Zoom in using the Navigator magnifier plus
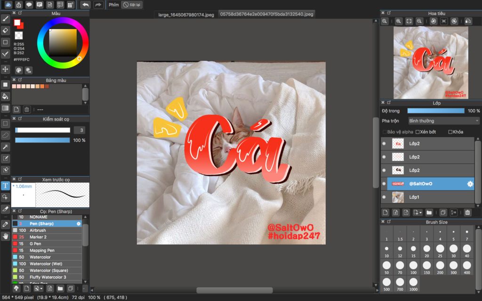This screenshot has height=301, width=482. pos(398,21)
